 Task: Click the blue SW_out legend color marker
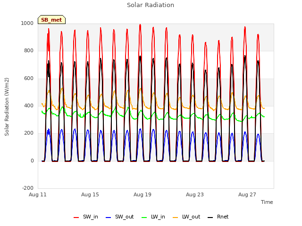109,218
